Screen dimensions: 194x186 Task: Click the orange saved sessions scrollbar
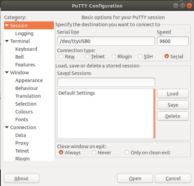(x=154, y=114)
